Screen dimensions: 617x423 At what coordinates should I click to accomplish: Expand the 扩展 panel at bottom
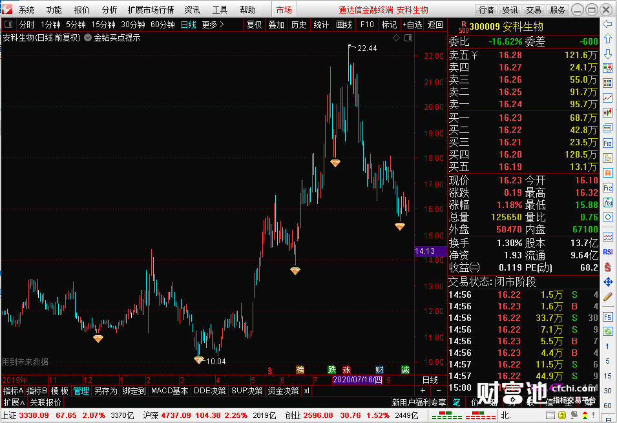14,402
